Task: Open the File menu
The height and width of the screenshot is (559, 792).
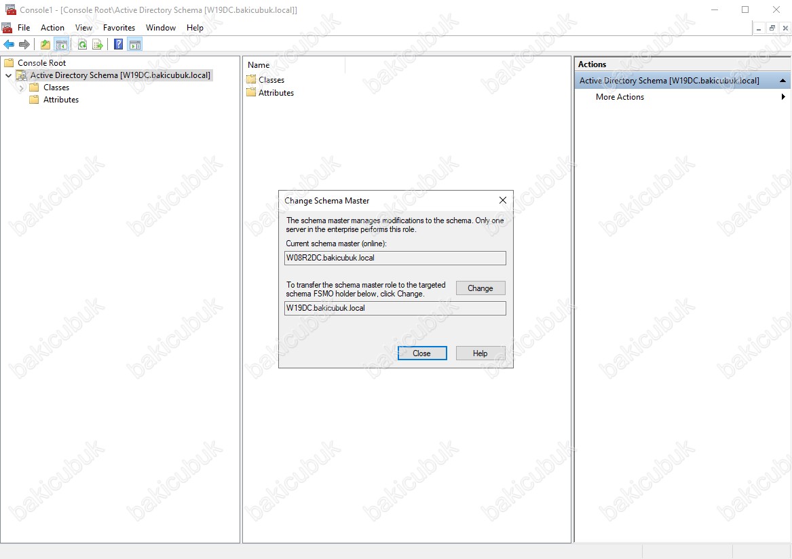Action: 24,27
